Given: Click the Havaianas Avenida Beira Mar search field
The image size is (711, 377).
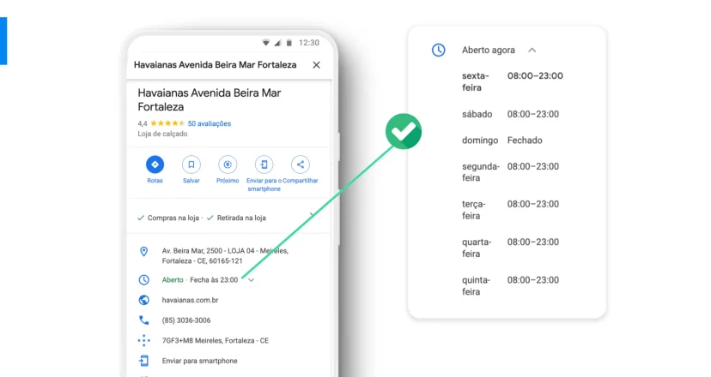Looking at the screenshot, I should [216, 65].
